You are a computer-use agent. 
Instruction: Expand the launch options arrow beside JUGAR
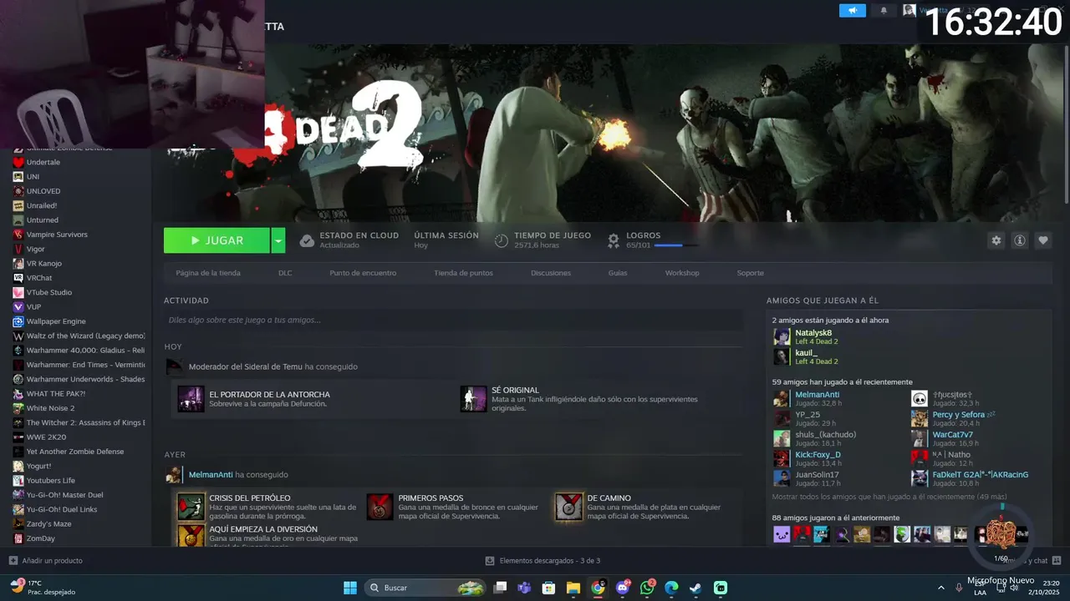(x=278, y=240)
